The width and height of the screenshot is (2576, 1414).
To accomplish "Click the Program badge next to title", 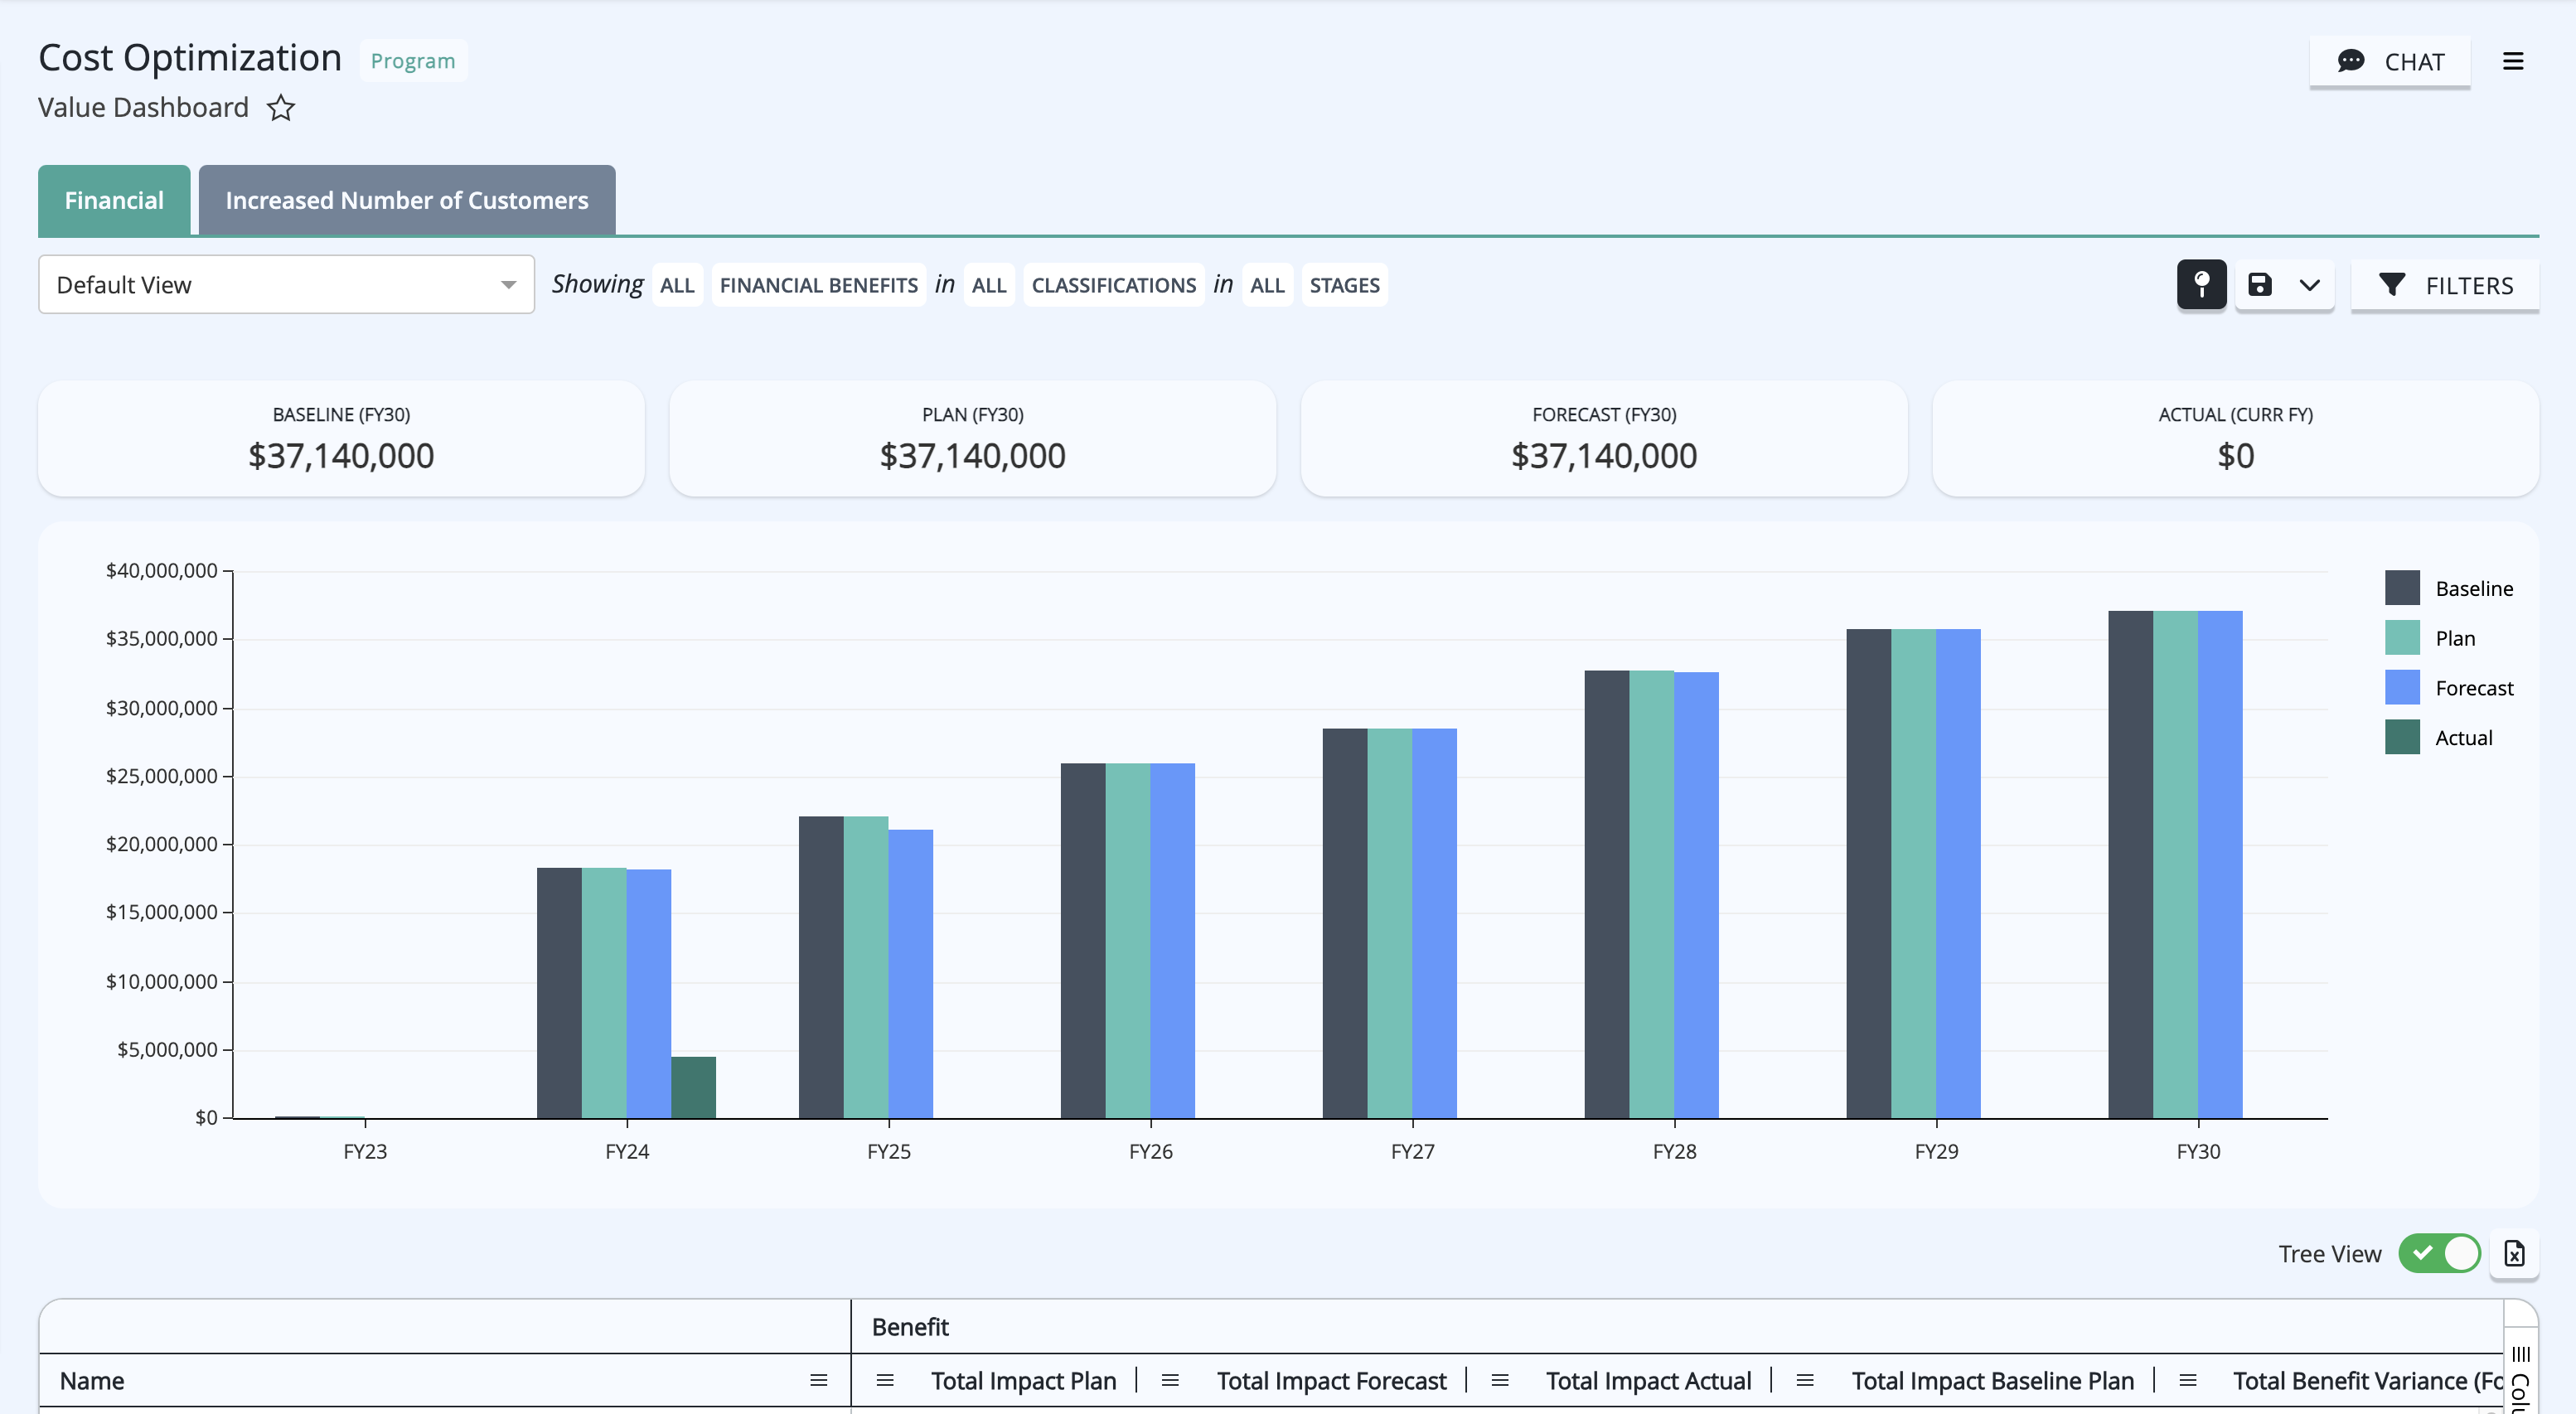I will pyautogui.click(x=413, y=61).
